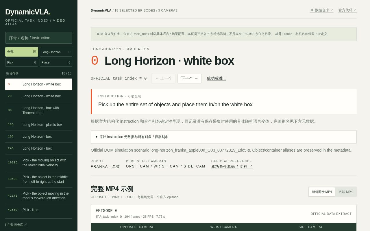
Task: Open 成功条件源码 / 文档 reference link
Action: [232, 167]
